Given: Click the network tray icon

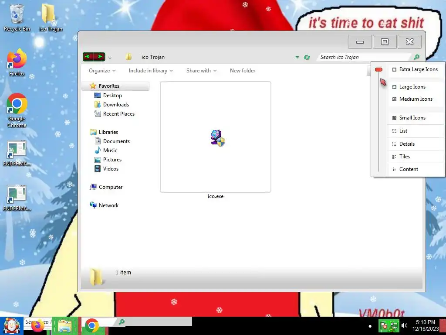Looking at the screenshot, I should (394, 325).
